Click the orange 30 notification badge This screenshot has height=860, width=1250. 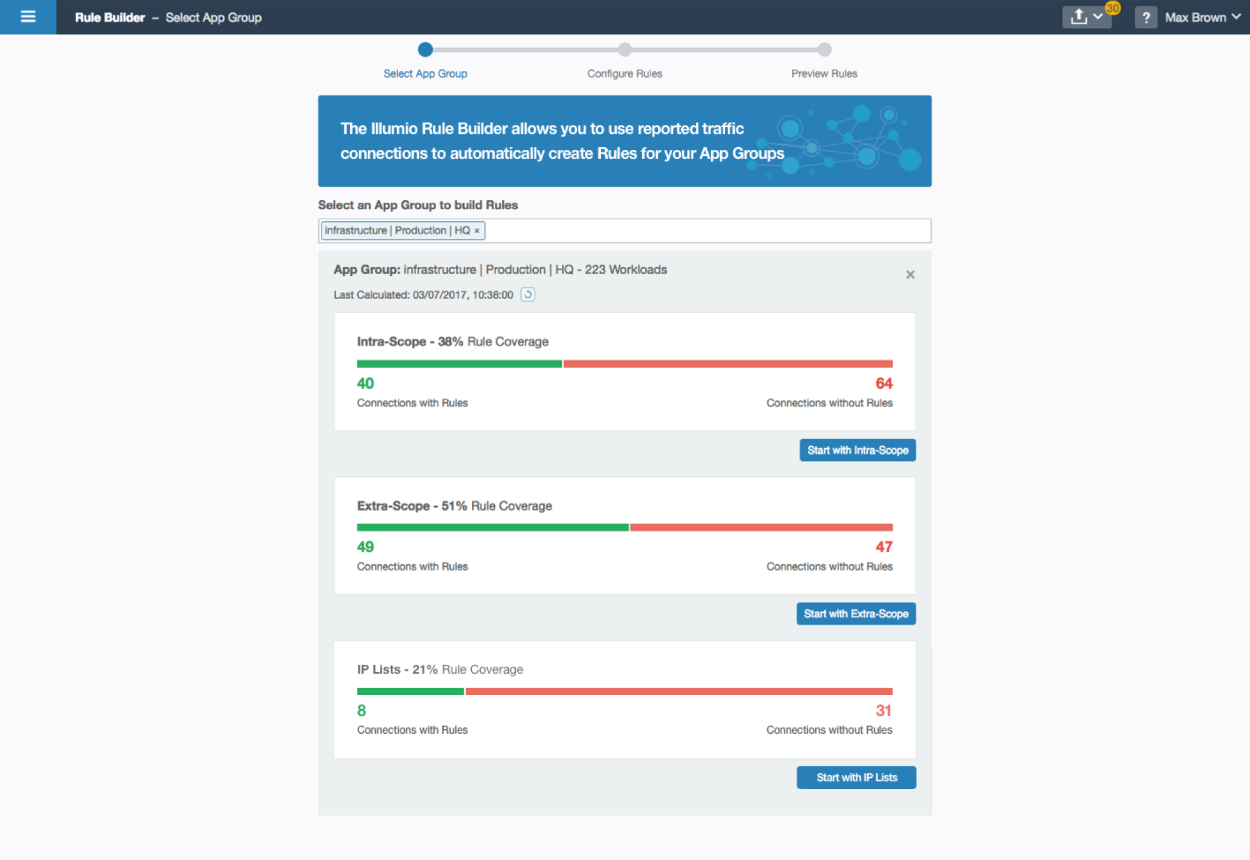(x=1113, y=8)
